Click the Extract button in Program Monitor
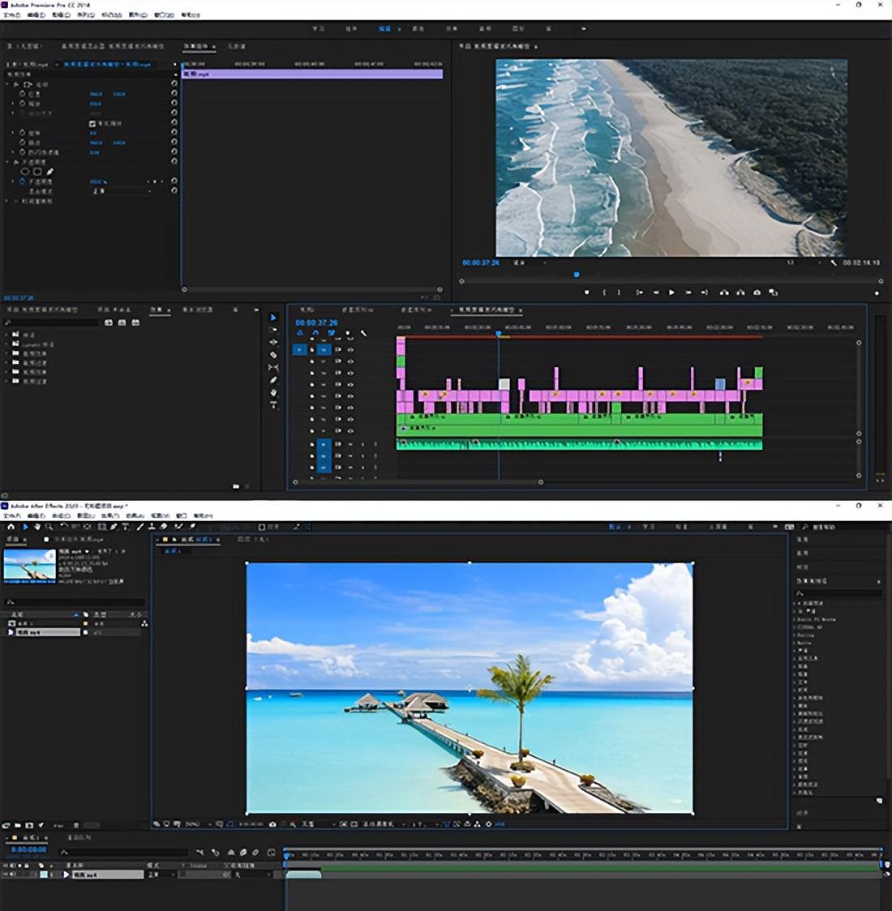892x911 pixels. click(740, 293)
